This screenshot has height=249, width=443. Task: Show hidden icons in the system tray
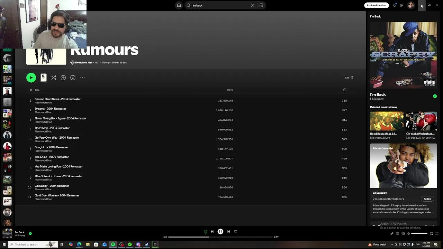click(x=391, y=245)
